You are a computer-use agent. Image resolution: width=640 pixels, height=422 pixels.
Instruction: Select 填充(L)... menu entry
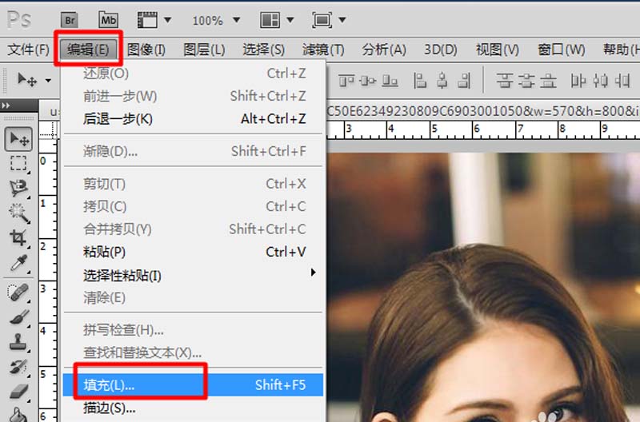[194, 385]
